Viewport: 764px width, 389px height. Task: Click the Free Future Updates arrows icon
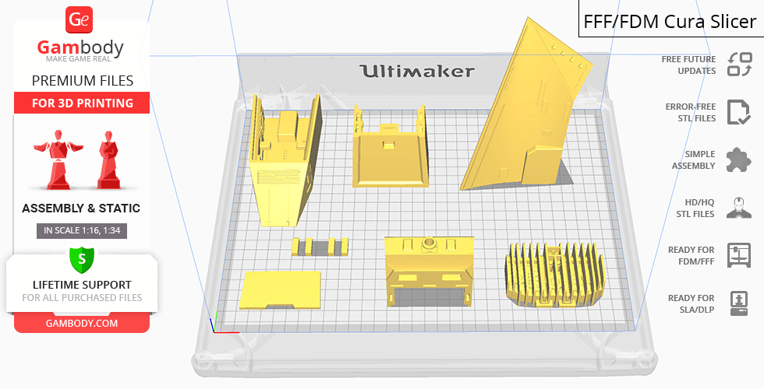(738, 65)
